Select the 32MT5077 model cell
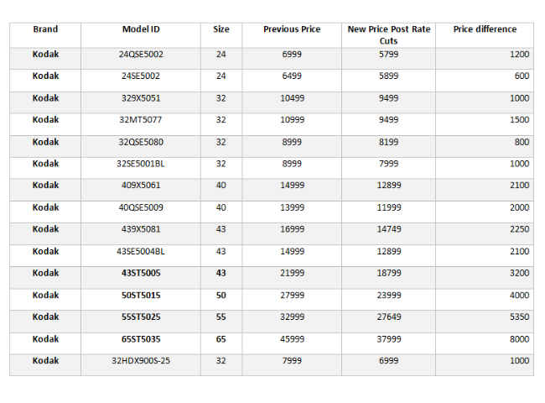 tap(141, 119)
